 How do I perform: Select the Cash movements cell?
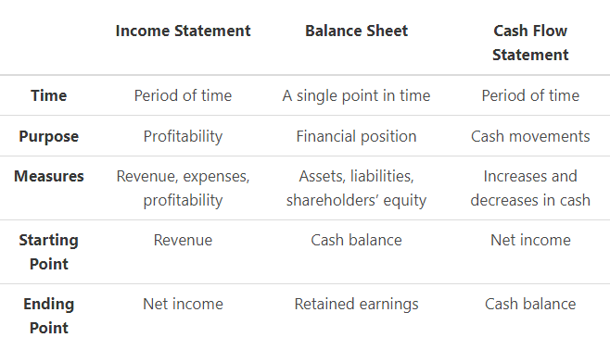click(x=530, y=136)
